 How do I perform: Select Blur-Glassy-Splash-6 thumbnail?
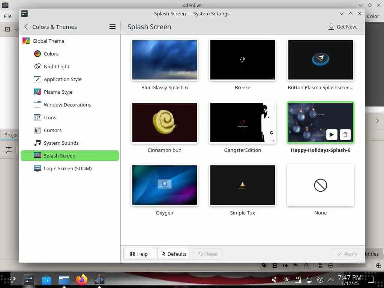[165, 60]
